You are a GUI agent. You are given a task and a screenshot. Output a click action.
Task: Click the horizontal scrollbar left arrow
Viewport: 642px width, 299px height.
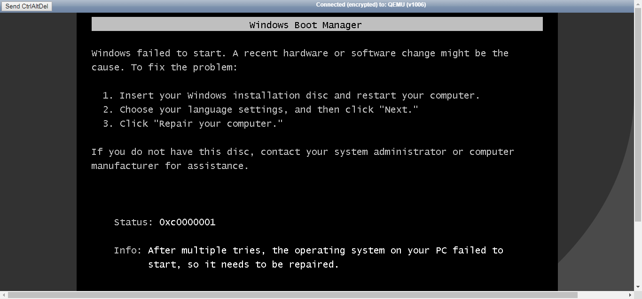[x=4, y=295]
